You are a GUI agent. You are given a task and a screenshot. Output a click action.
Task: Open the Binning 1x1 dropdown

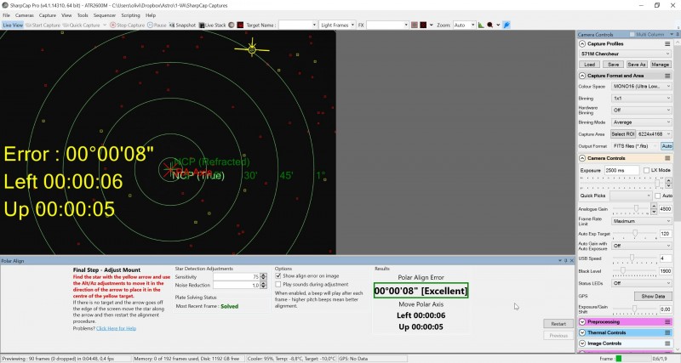coord(642,99)
